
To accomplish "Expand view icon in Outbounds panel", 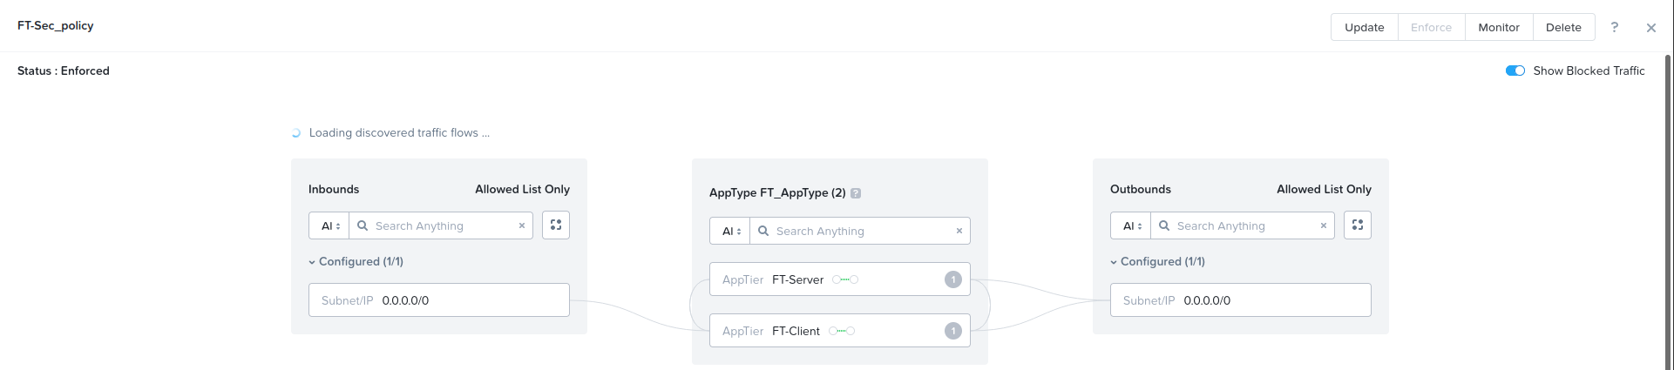I will click(x=1358, y=225).
